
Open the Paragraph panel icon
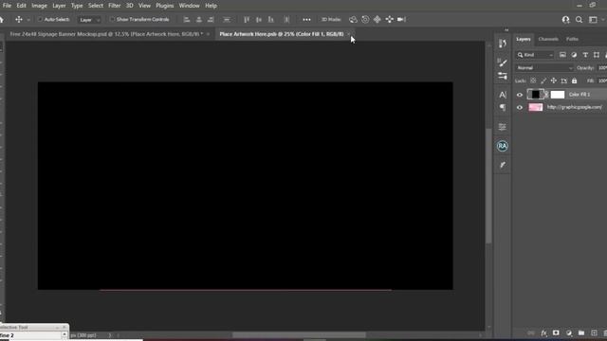(x=503, y=107)
